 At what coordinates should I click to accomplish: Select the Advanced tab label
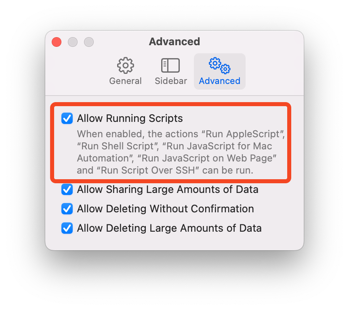[220, 81]
